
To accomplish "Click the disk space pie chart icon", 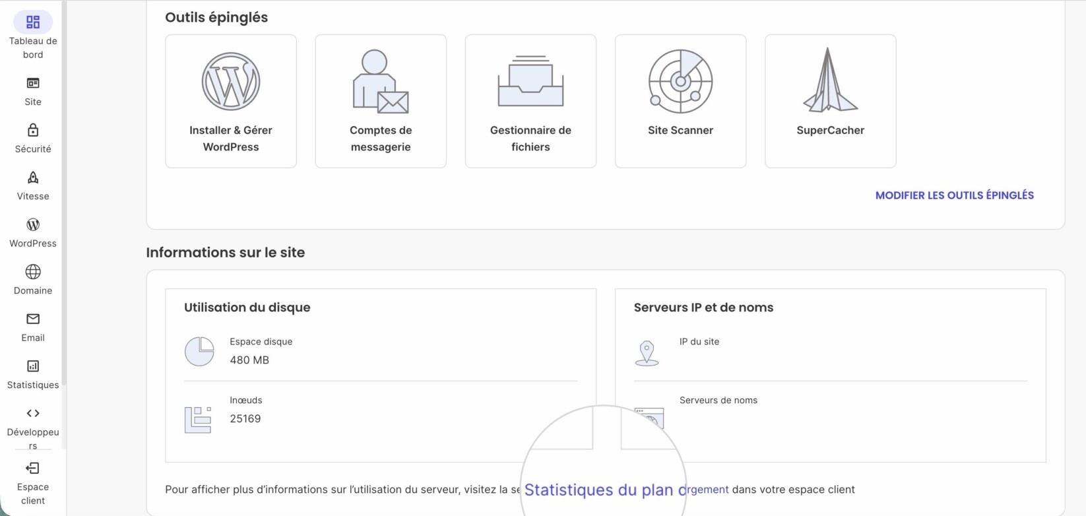I will click(199, 351).
